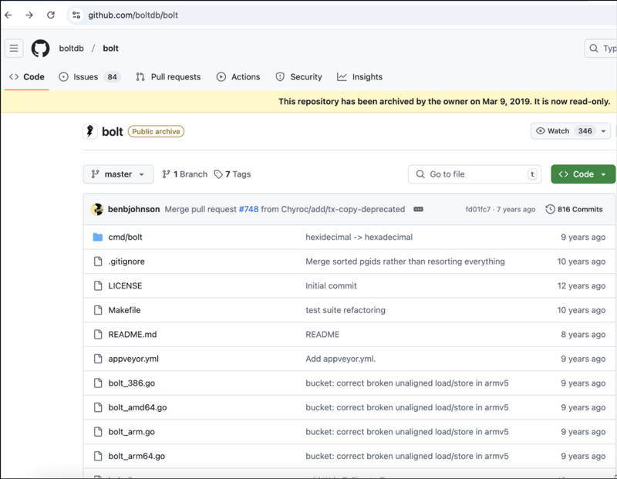Go back using browser back arrow
This screenshot has width=617, height=479.
pyautogui.click(x=8, y=15)
